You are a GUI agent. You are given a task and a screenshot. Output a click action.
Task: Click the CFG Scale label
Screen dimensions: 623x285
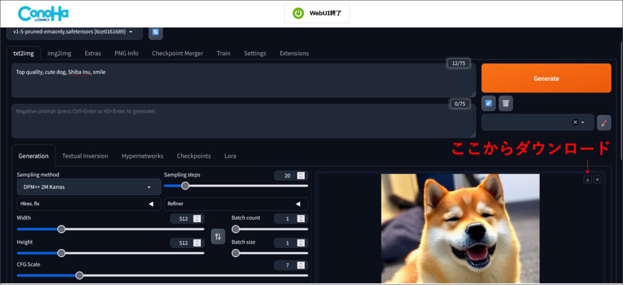tap(28, 264)
